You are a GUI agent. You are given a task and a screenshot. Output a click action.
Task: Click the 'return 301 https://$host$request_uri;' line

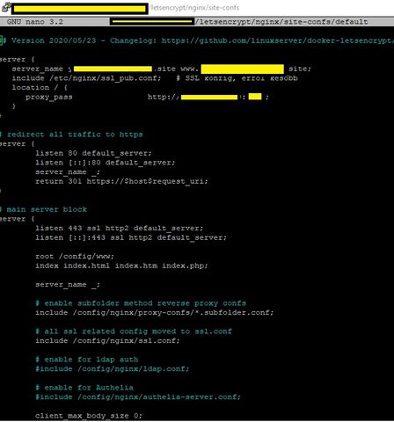point(121,181)
